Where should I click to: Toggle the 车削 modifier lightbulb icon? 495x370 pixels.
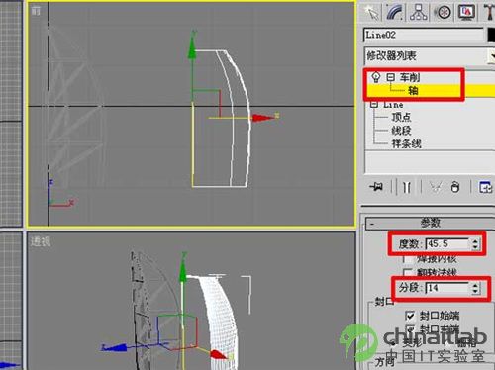[x=375, y=77]
